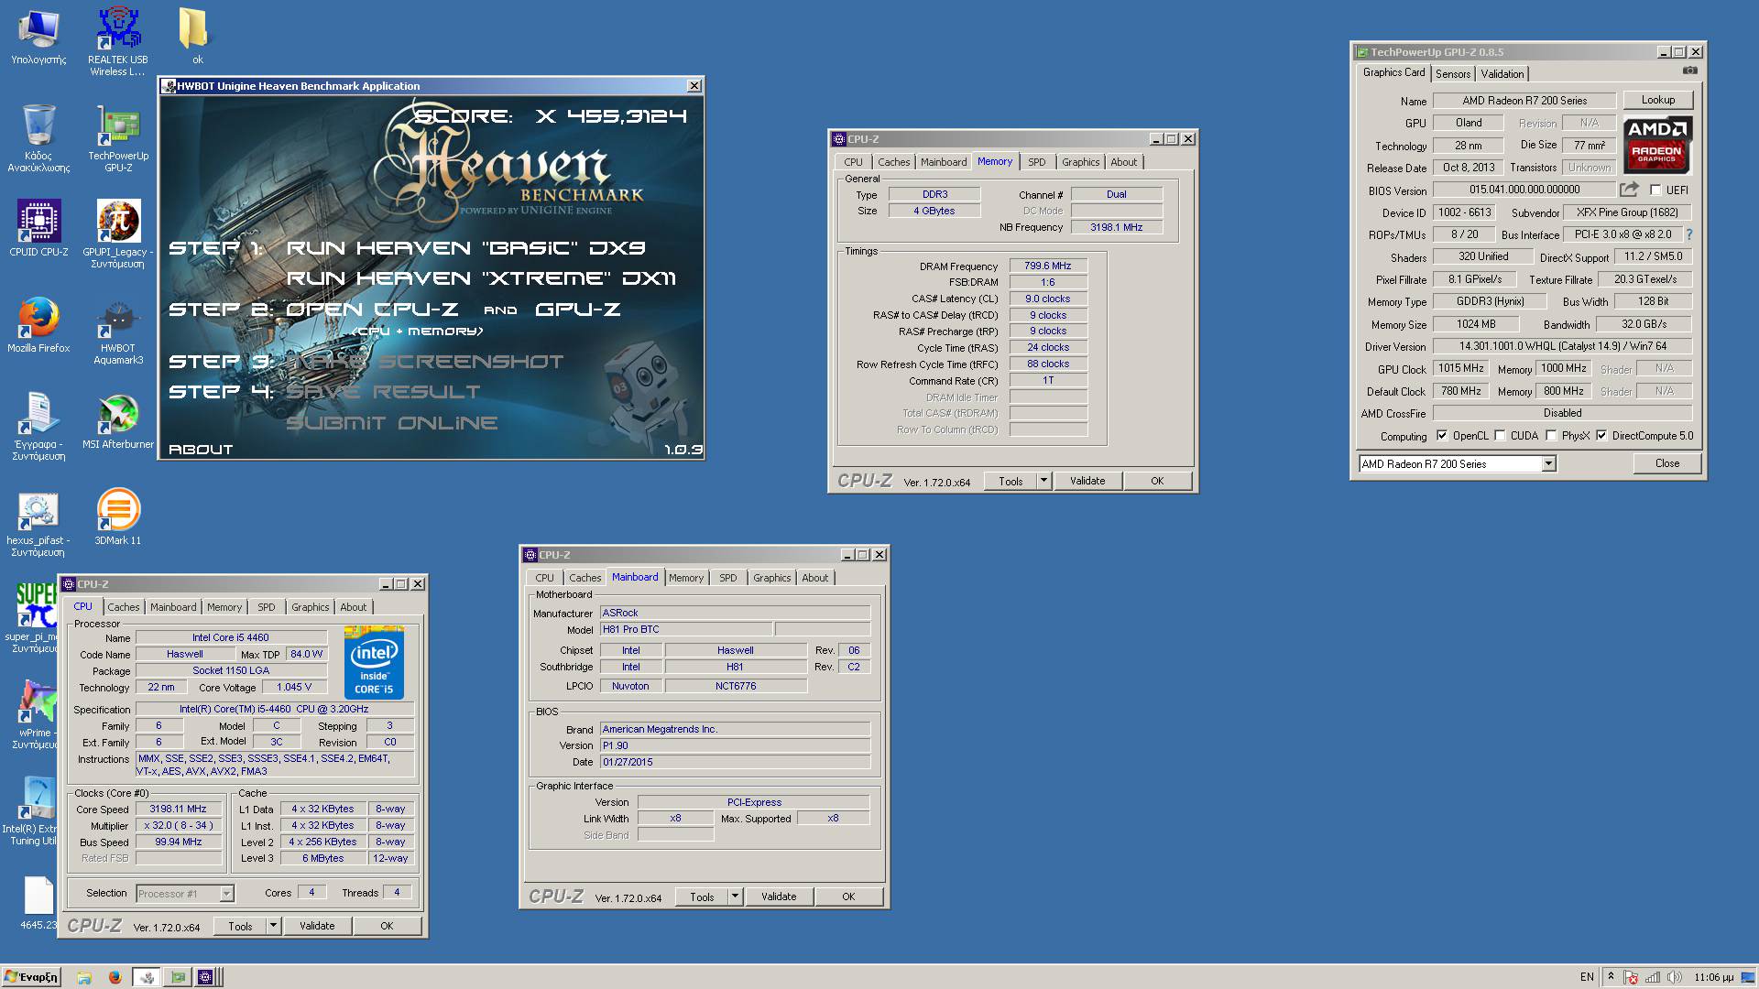
Task: Open the REALTEK USB Wireless LAN desktop icon
Action: [118, 41]
